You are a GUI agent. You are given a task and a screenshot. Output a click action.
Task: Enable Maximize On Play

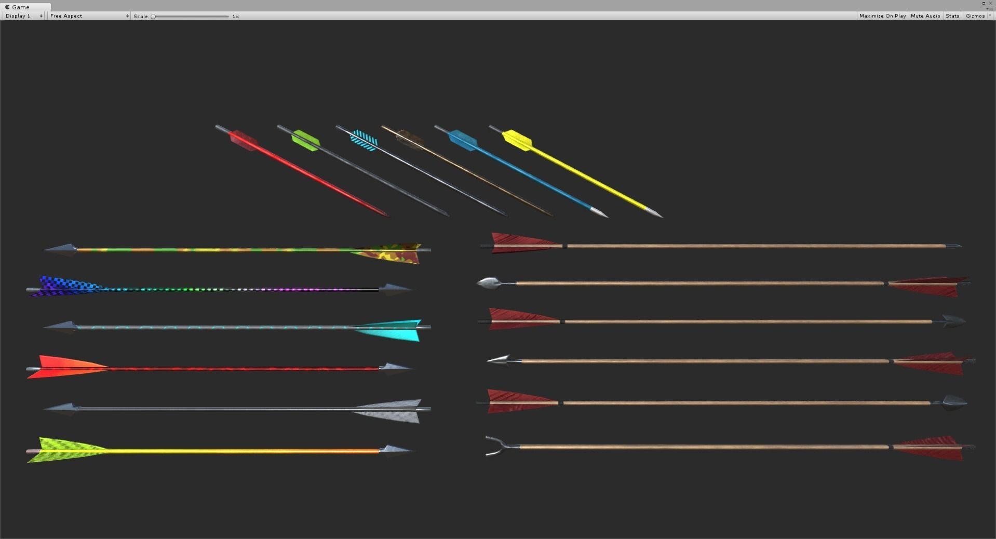click(882, 16)
